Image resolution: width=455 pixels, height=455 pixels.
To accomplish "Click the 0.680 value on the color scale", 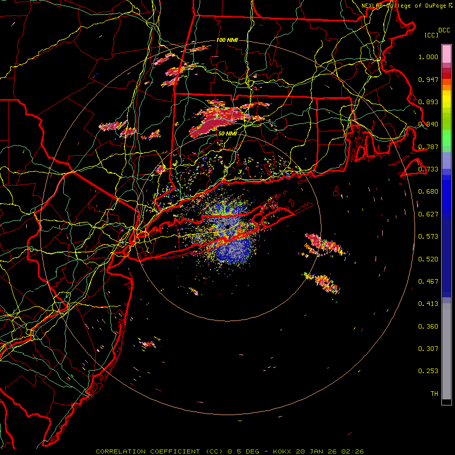I will click(x=428, y=192).
